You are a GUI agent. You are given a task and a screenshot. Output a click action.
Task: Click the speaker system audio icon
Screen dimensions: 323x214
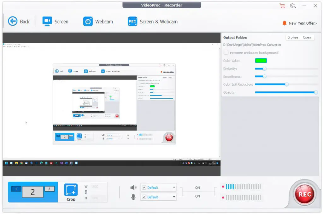133,187
